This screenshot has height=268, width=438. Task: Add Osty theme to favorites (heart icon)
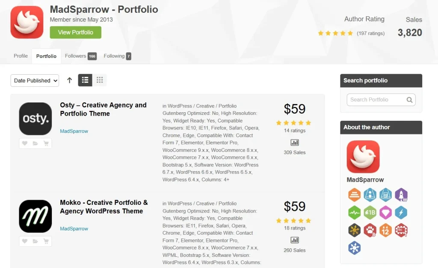pyautogui.click(x=25, y=143)
